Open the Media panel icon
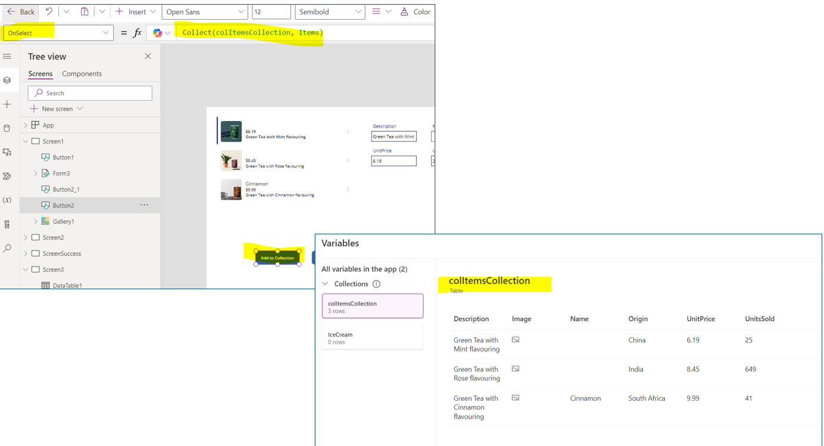824x446 pixels. [x=8, y=152]
